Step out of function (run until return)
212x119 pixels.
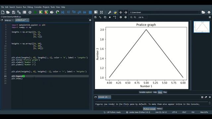(79, 12)
